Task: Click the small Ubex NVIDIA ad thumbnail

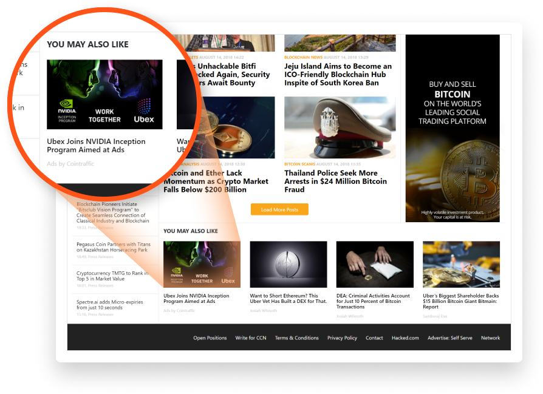Action: click(x=202, y=265)
